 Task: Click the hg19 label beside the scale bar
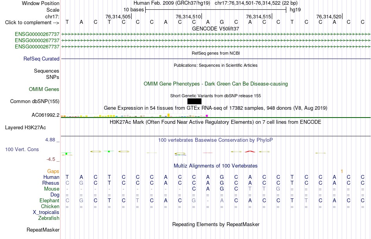[295, 10]
